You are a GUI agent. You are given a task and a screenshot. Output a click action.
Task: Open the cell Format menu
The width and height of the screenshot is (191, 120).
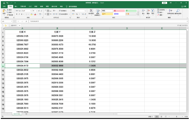(x=153, y=12)
